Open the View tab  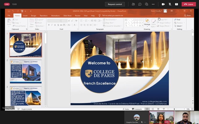click(86, 16)
